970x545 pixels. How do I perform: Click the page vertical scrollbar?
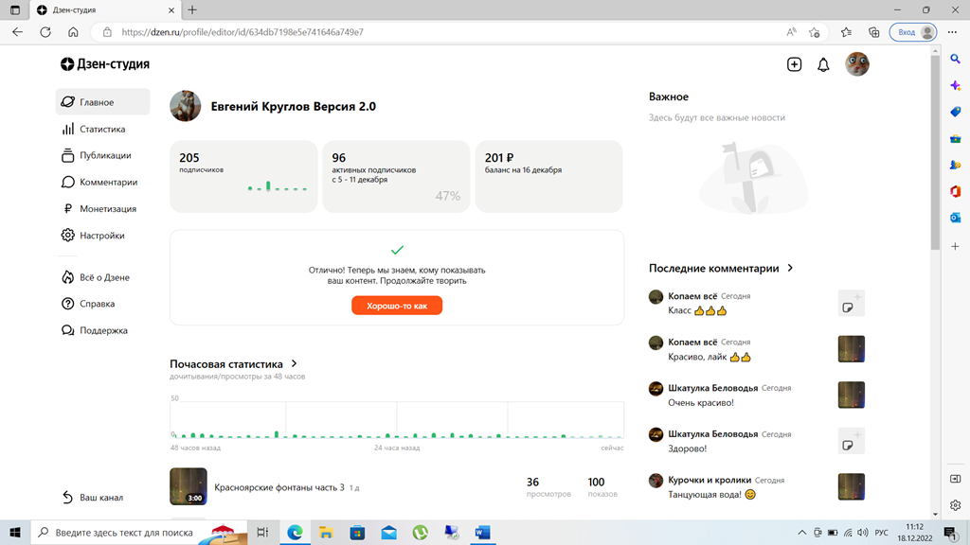935,153
